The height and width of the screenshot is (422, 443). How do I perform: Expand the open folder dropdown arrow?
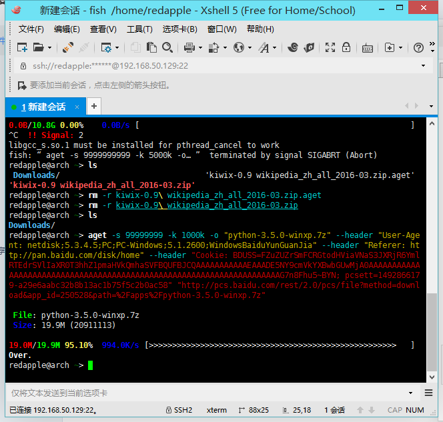(x=49, y=48)
